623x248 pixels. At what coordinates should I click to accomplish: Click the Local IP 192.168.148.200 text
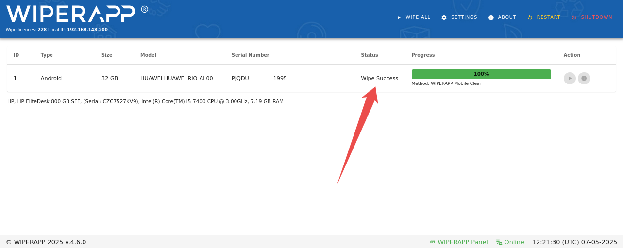78,30
